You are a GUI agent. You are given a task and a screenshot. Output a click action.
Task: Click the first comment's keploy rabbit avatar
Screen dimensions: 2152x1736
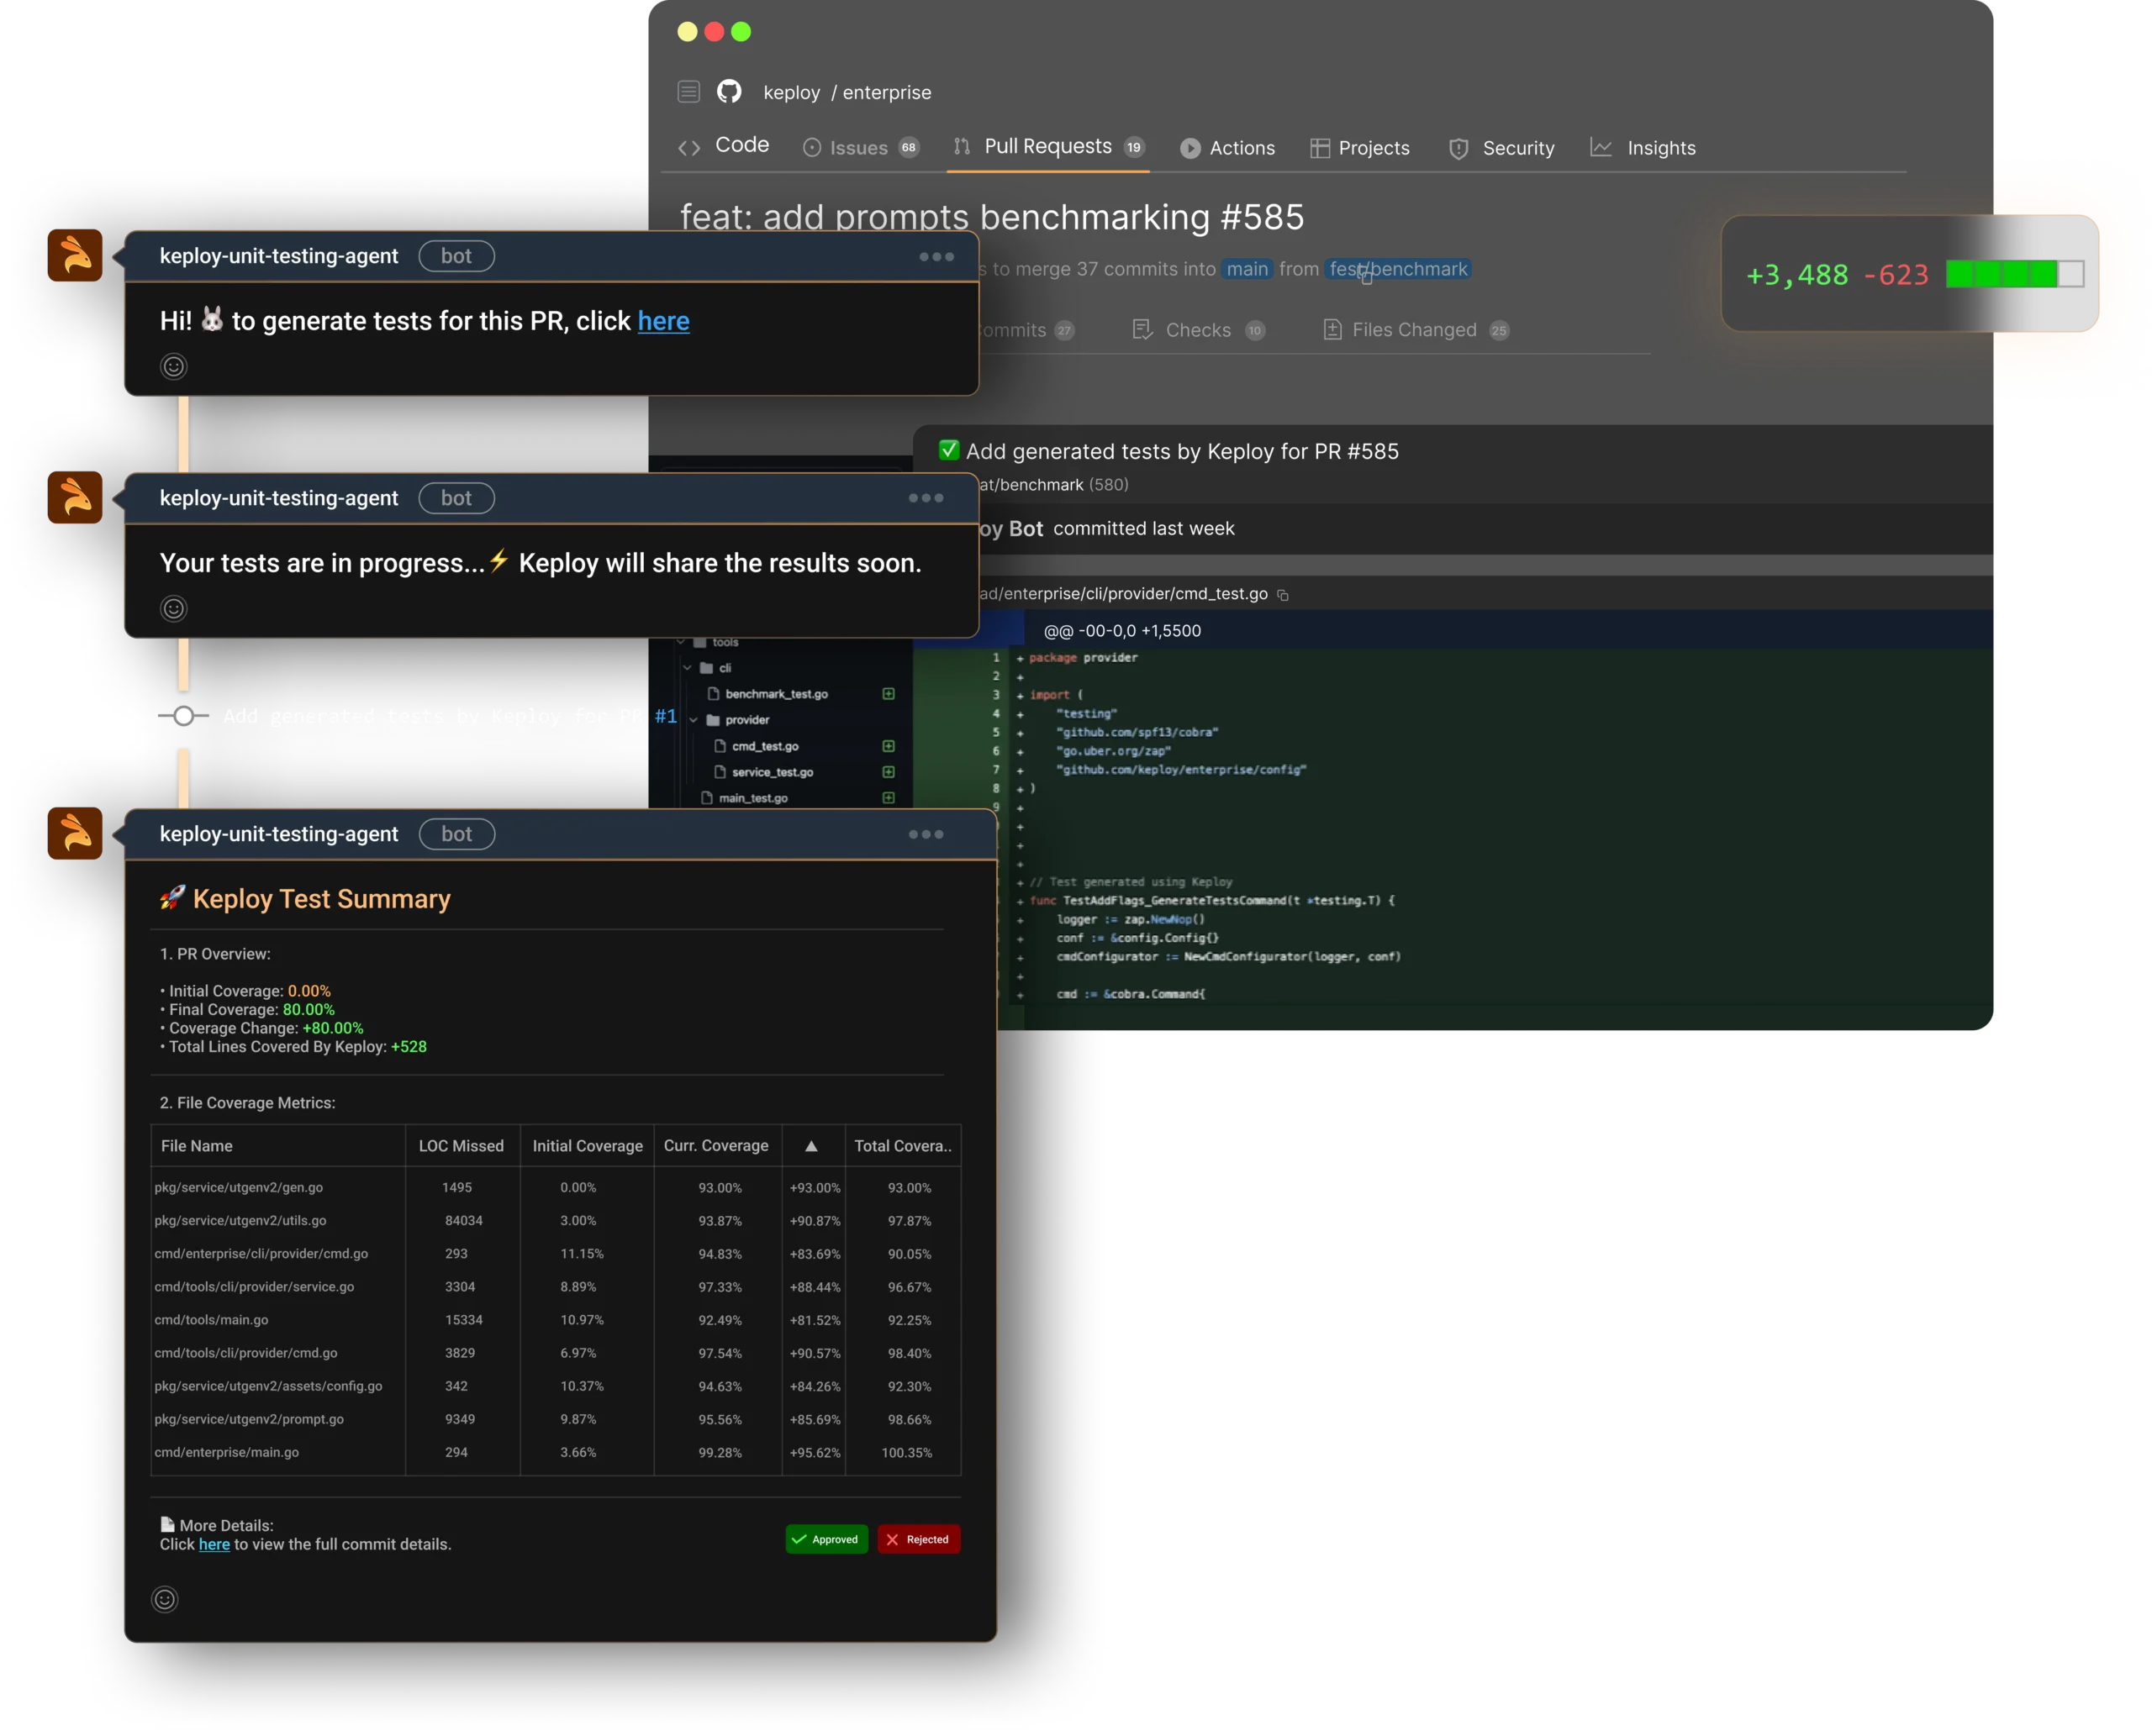[75, 255]
